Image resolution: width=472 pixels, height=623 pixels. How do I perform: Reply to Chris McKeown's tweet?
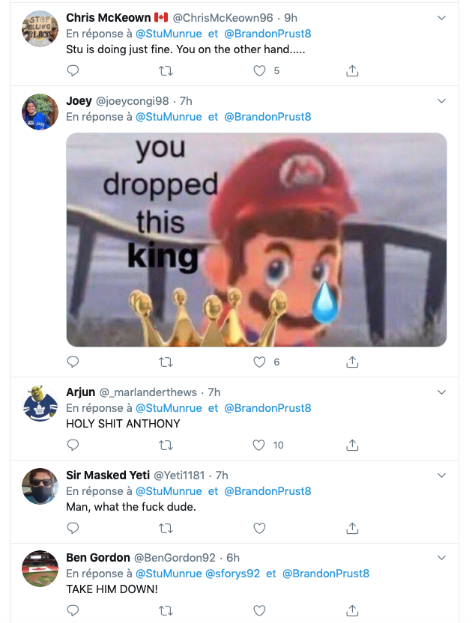pyautogui.click(x=73, y=71)
